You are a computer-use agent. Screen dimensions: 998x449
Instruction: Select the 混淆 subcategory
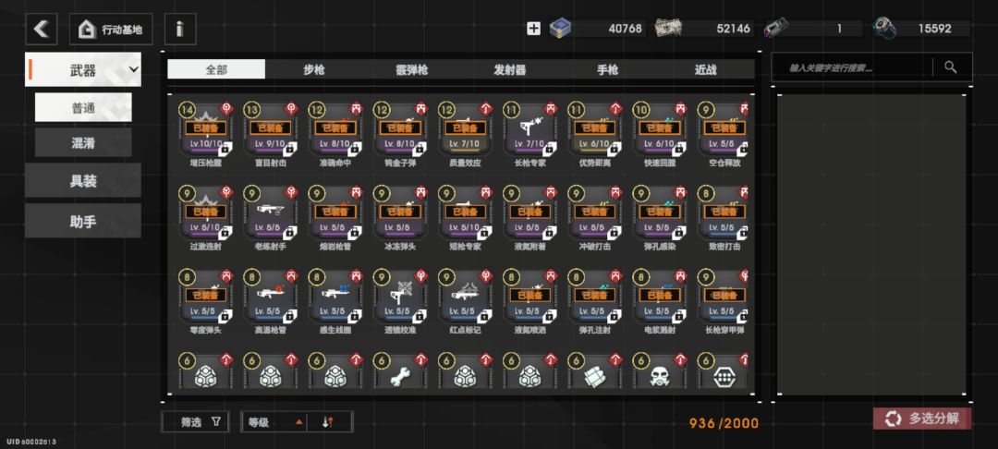pyautogui.click(x=83, y=142)
